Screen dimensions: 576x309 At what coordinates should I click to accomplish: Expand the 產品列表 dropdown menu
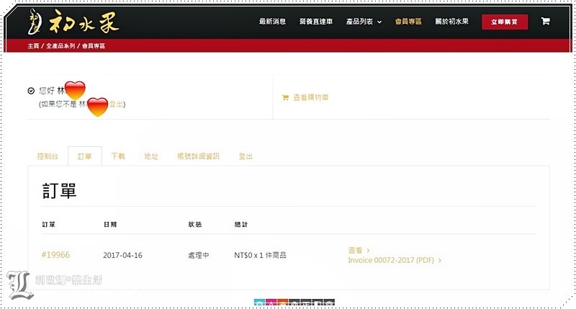tap(364, 22)
